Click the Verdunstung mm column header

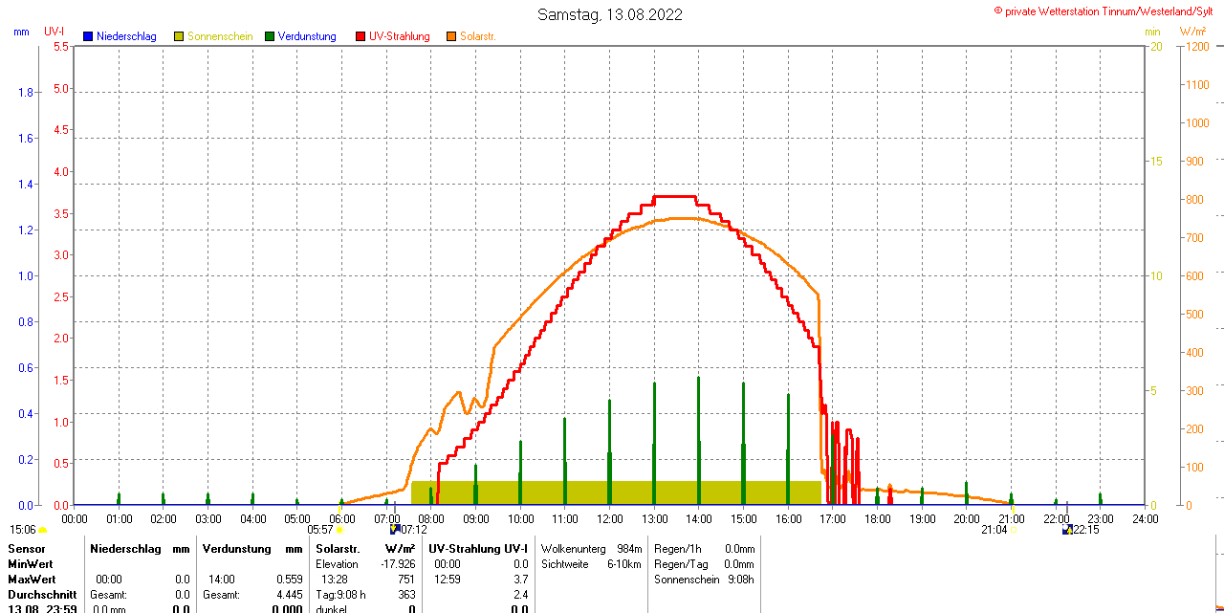251,549
